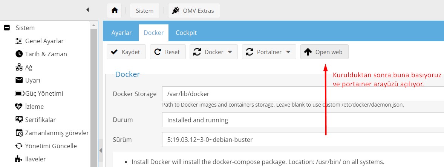Open Sertifikalar page
The image size is (444, 167).
point(40,120)
